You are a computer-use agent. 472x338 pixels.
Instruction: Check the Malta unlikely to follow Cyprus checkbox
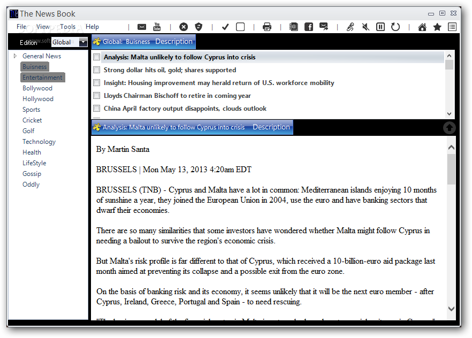click(97, 57)
